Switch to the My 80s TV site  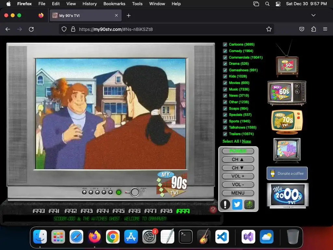tap(287, 150)
